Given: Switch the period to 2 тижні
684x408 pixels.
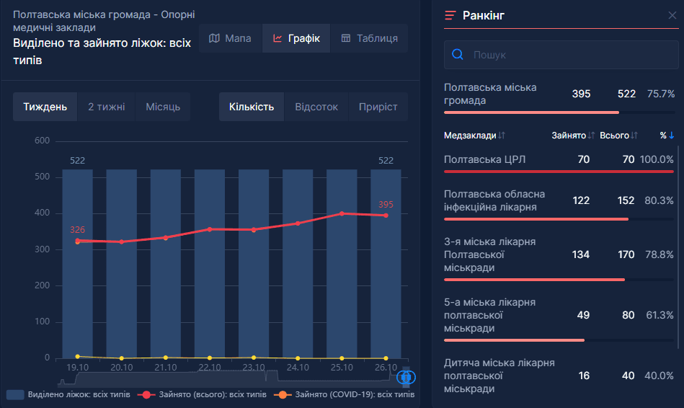Looking at the screenshot, I should 107,107.
